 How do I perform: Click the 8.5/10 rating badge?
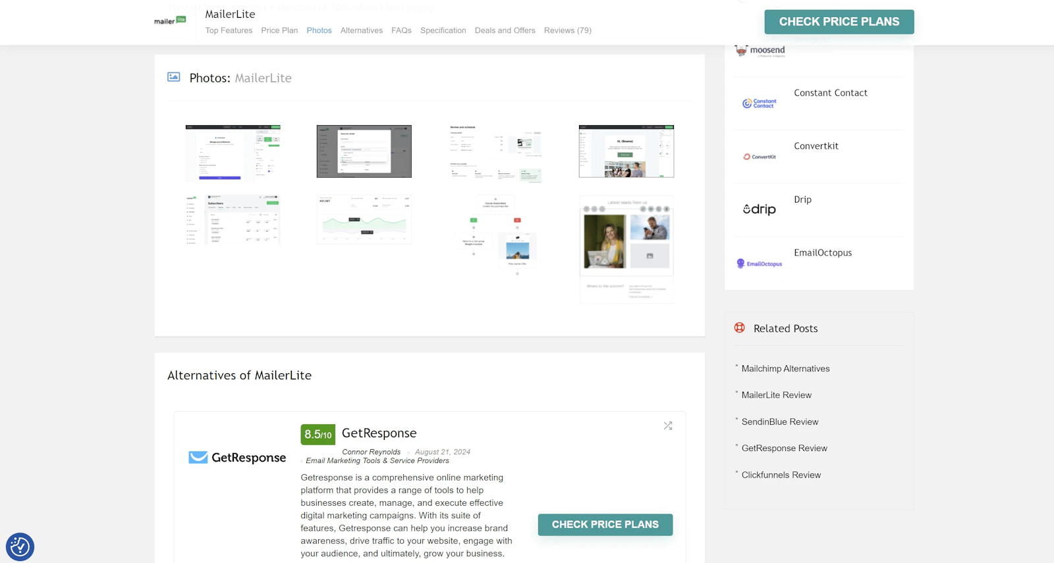coord(318,435)
